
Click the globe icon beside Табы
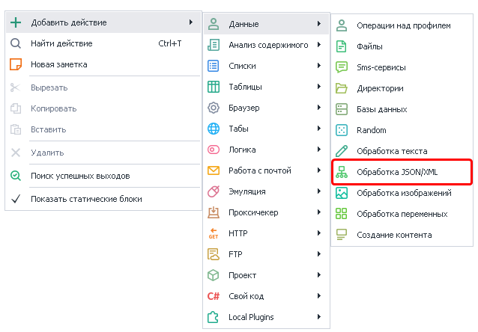pos(214,129)
